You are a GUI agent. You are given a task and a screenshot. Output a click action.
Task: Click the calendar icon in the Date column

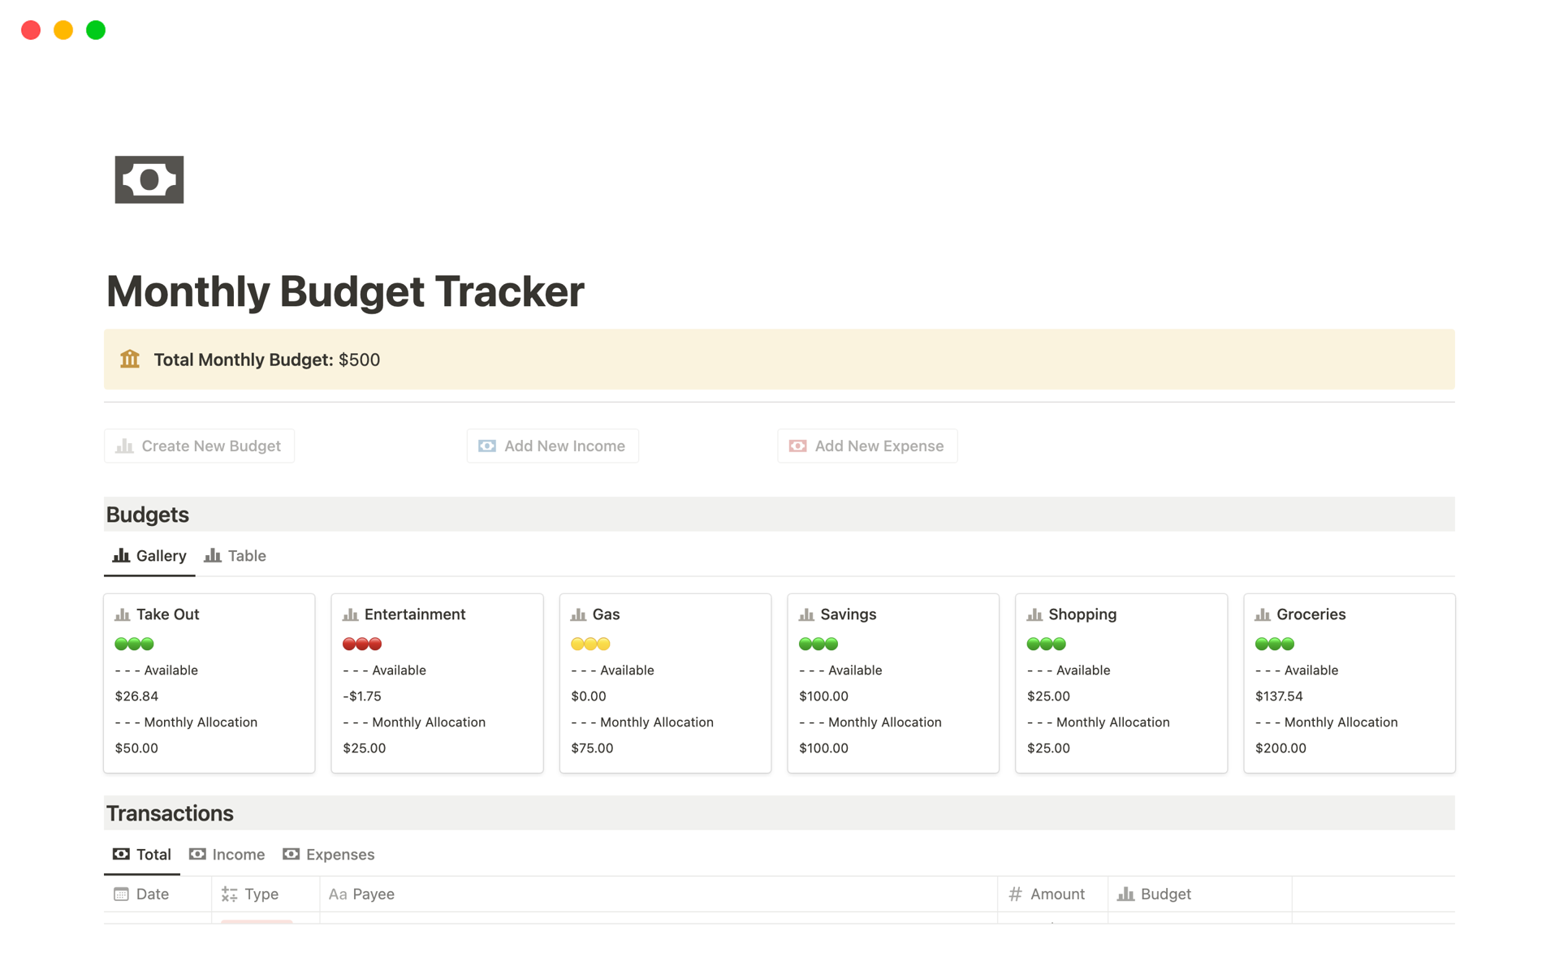coord(121,894)
